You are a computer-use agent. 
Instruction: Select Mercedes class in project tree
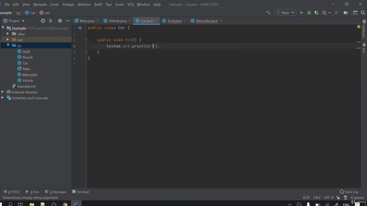(x=30, y=75)
